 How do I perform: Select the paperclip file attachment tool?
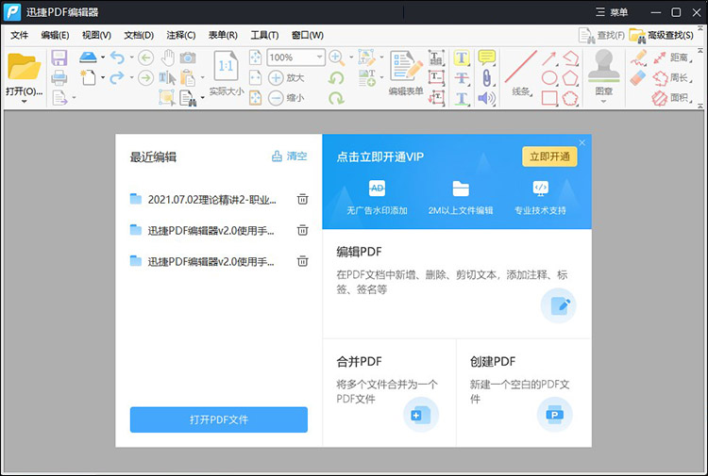click(x=487, y=78)
